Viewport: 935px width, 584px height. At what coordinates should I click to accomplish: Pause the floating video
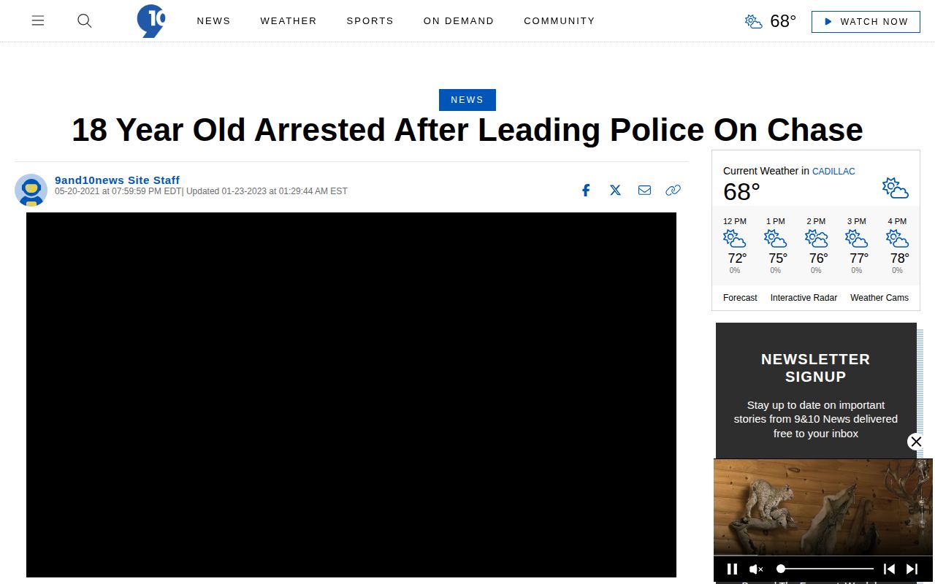(x=732, y=569)
